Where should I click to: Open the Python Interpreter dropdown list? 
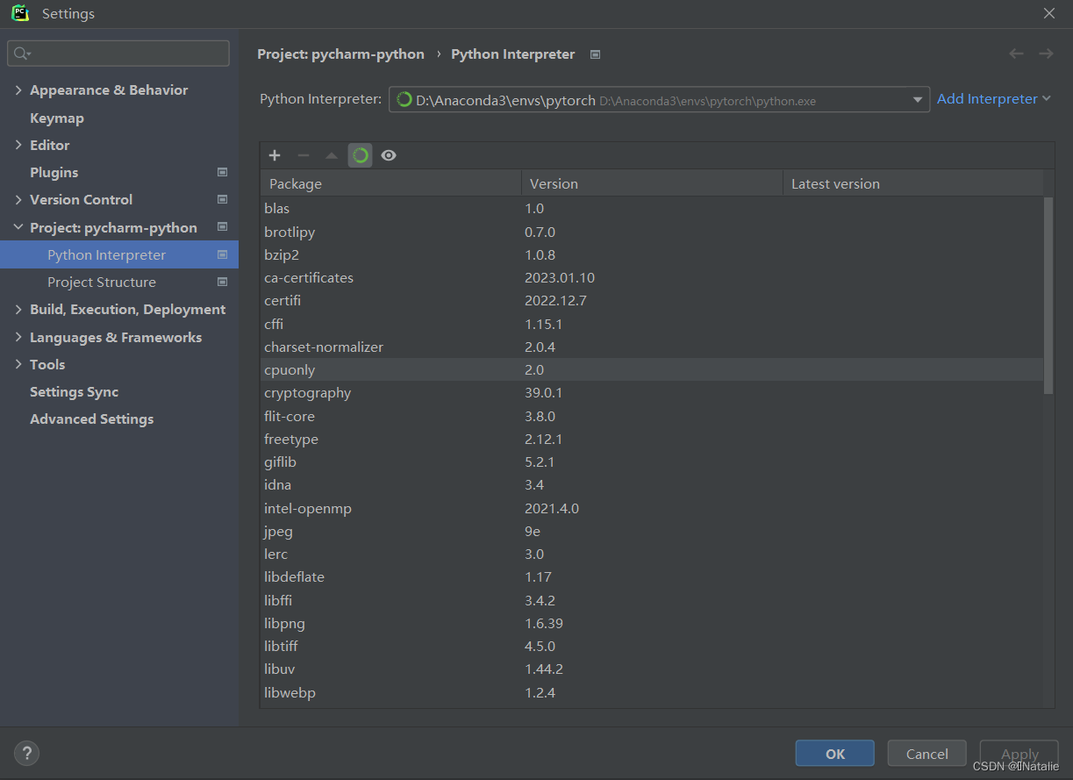click(918, 99)
